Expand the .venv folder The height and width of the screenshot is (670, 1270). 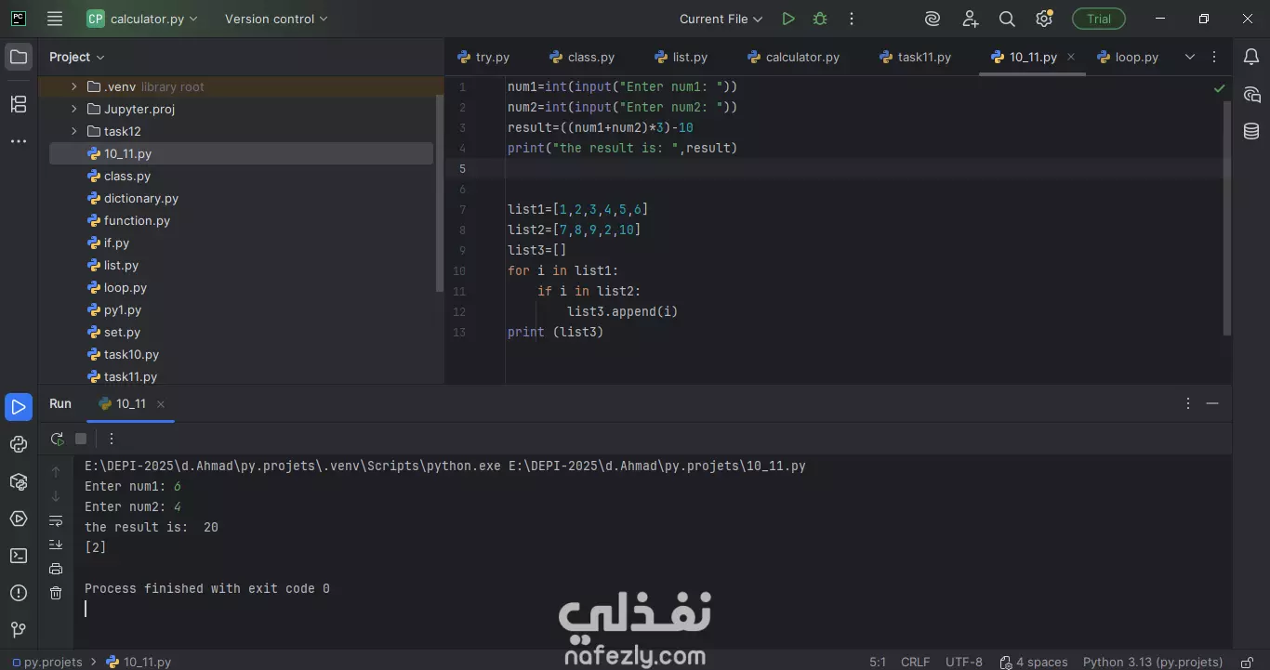[x=74, y=86]
